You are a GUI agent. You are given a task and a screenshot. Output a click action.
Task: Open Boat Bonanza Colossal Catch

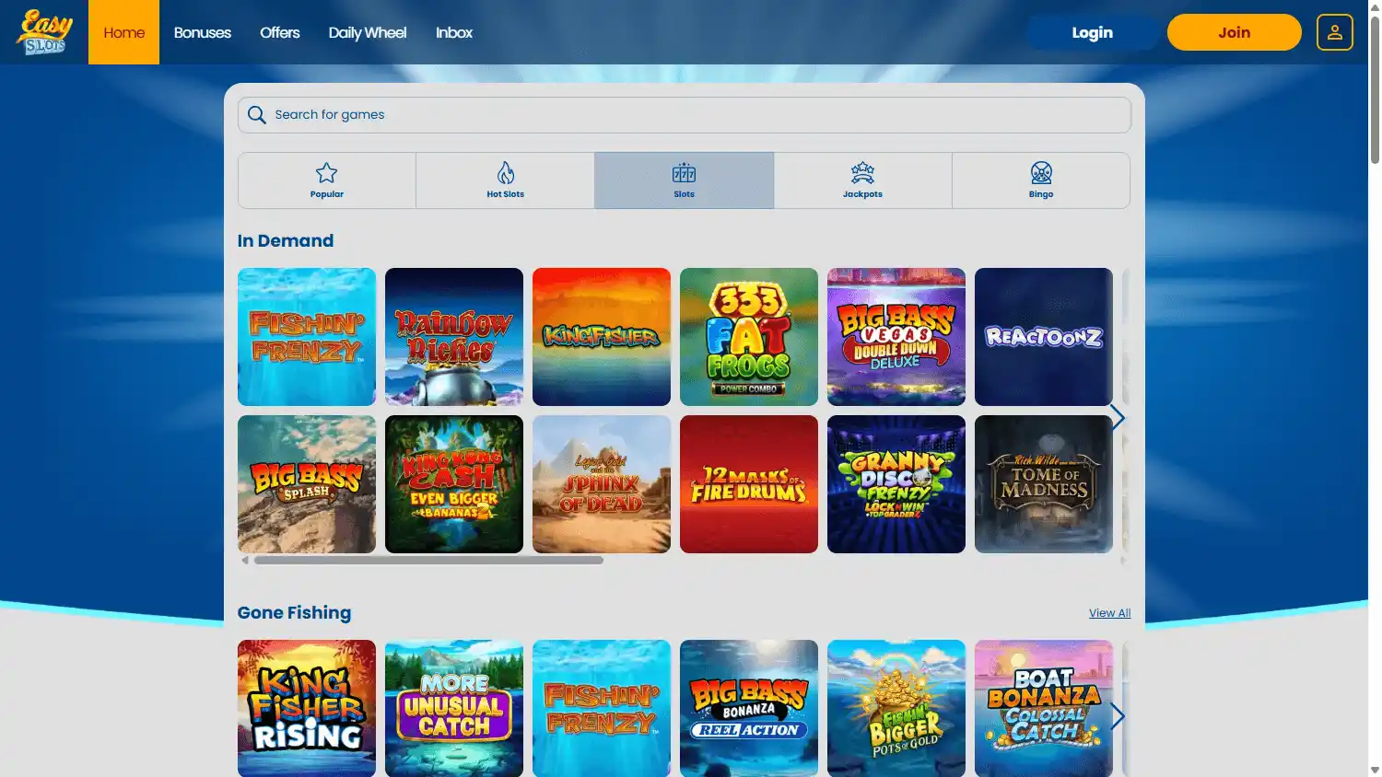tap(1044, 708)
